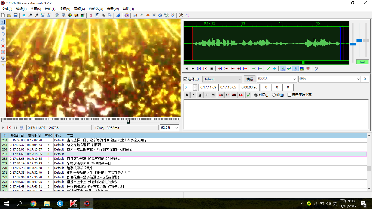Click video Zoom In magnifier icon
The width and height of the screenshot is (372, 209).
(30, 15)
